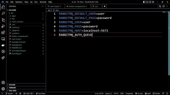The image size is (170, 95).
Task: Open notifications bell in status bar
Action: [x=167, y=93]
